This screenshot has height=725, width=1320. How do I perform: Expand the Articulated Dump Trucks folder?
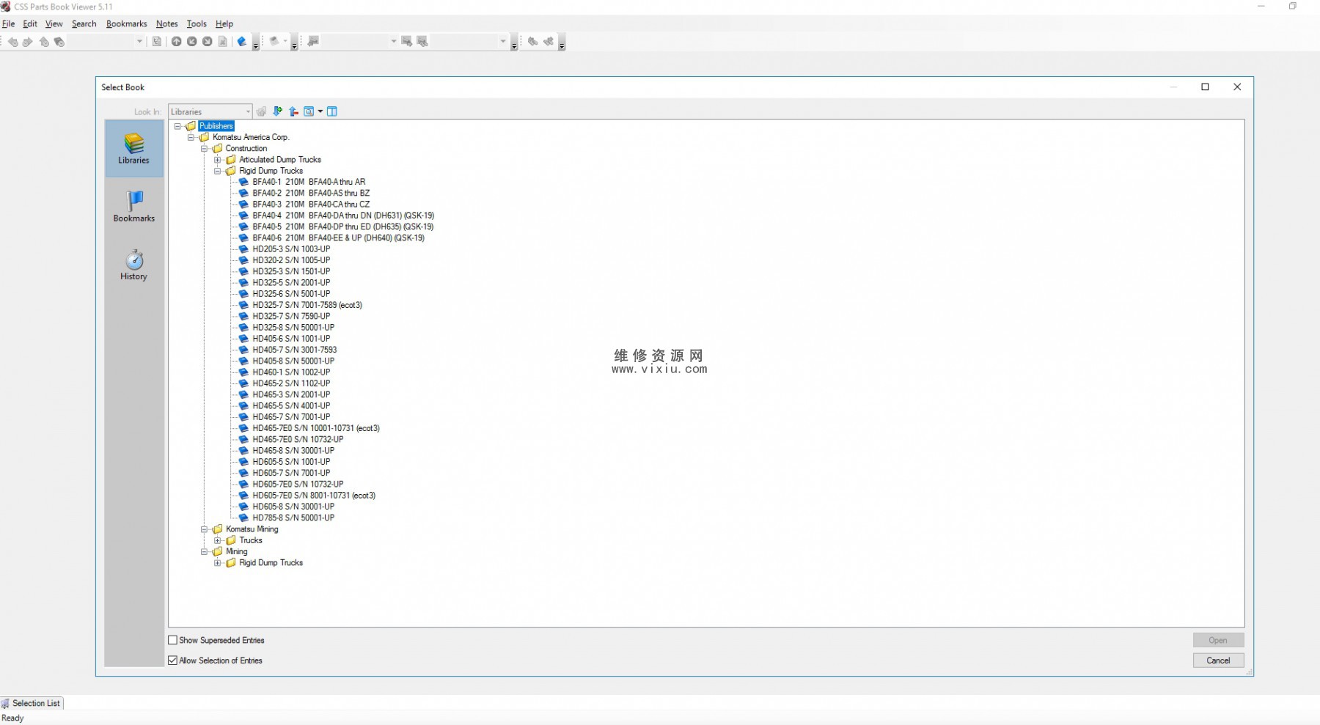[218, 160]
